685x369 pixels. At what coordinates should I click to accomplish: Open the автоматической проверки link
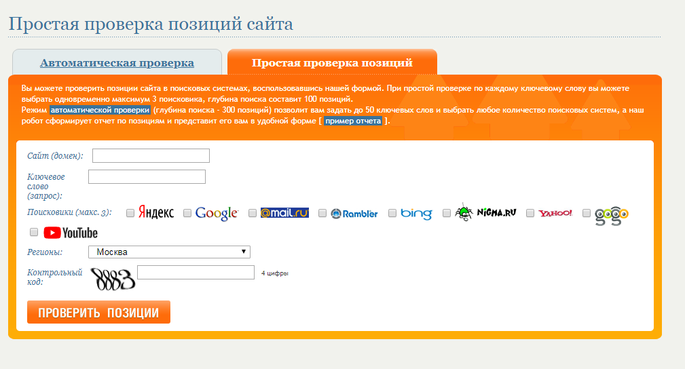pos(100,110)
